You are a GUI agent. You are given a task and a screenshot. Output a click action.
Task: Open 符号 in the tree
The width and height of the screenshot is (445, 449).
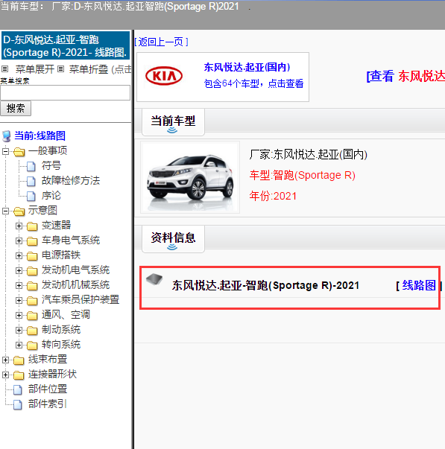[51, 166]
